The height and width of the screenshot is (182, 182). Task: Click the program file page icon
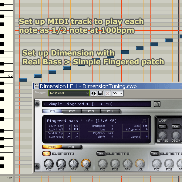(x=157, y=104)
